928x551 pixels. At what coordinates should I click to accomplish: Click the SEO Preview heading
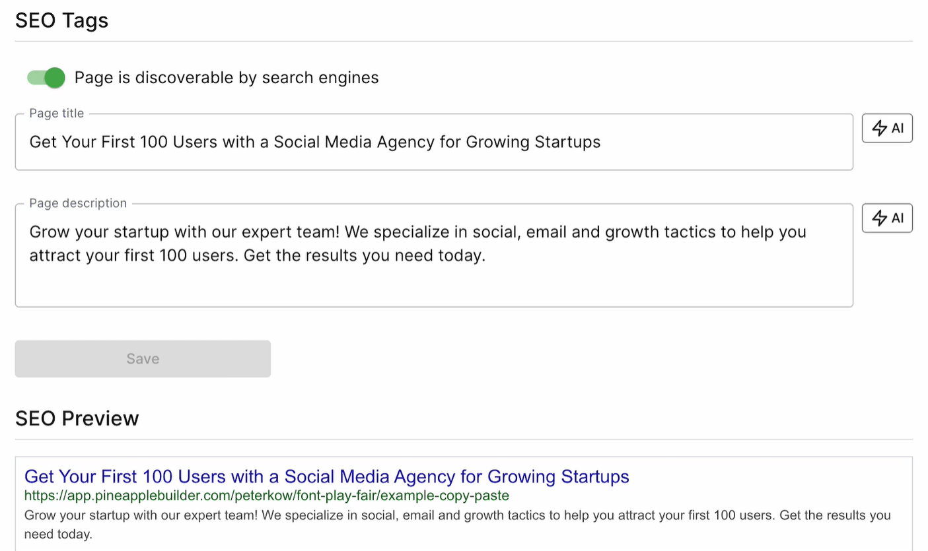click(x=77, y=418)
